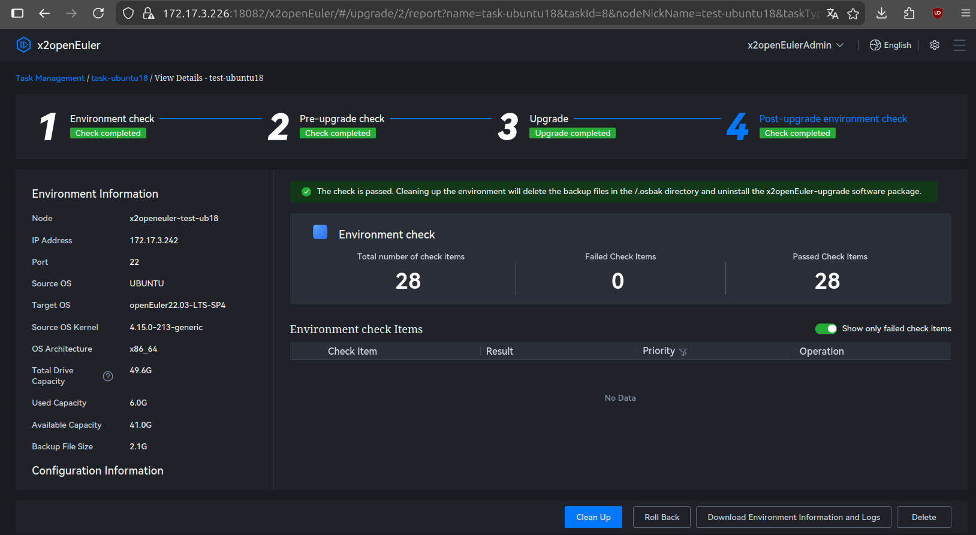The height and width of the screenshot is (535, 976).
Task: Click the hamburger menu icon in header
Action: [959, 45]
